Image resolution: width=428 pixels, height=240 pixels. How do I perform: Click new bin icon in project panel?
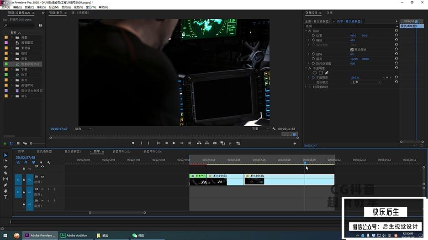pos(41,26)
